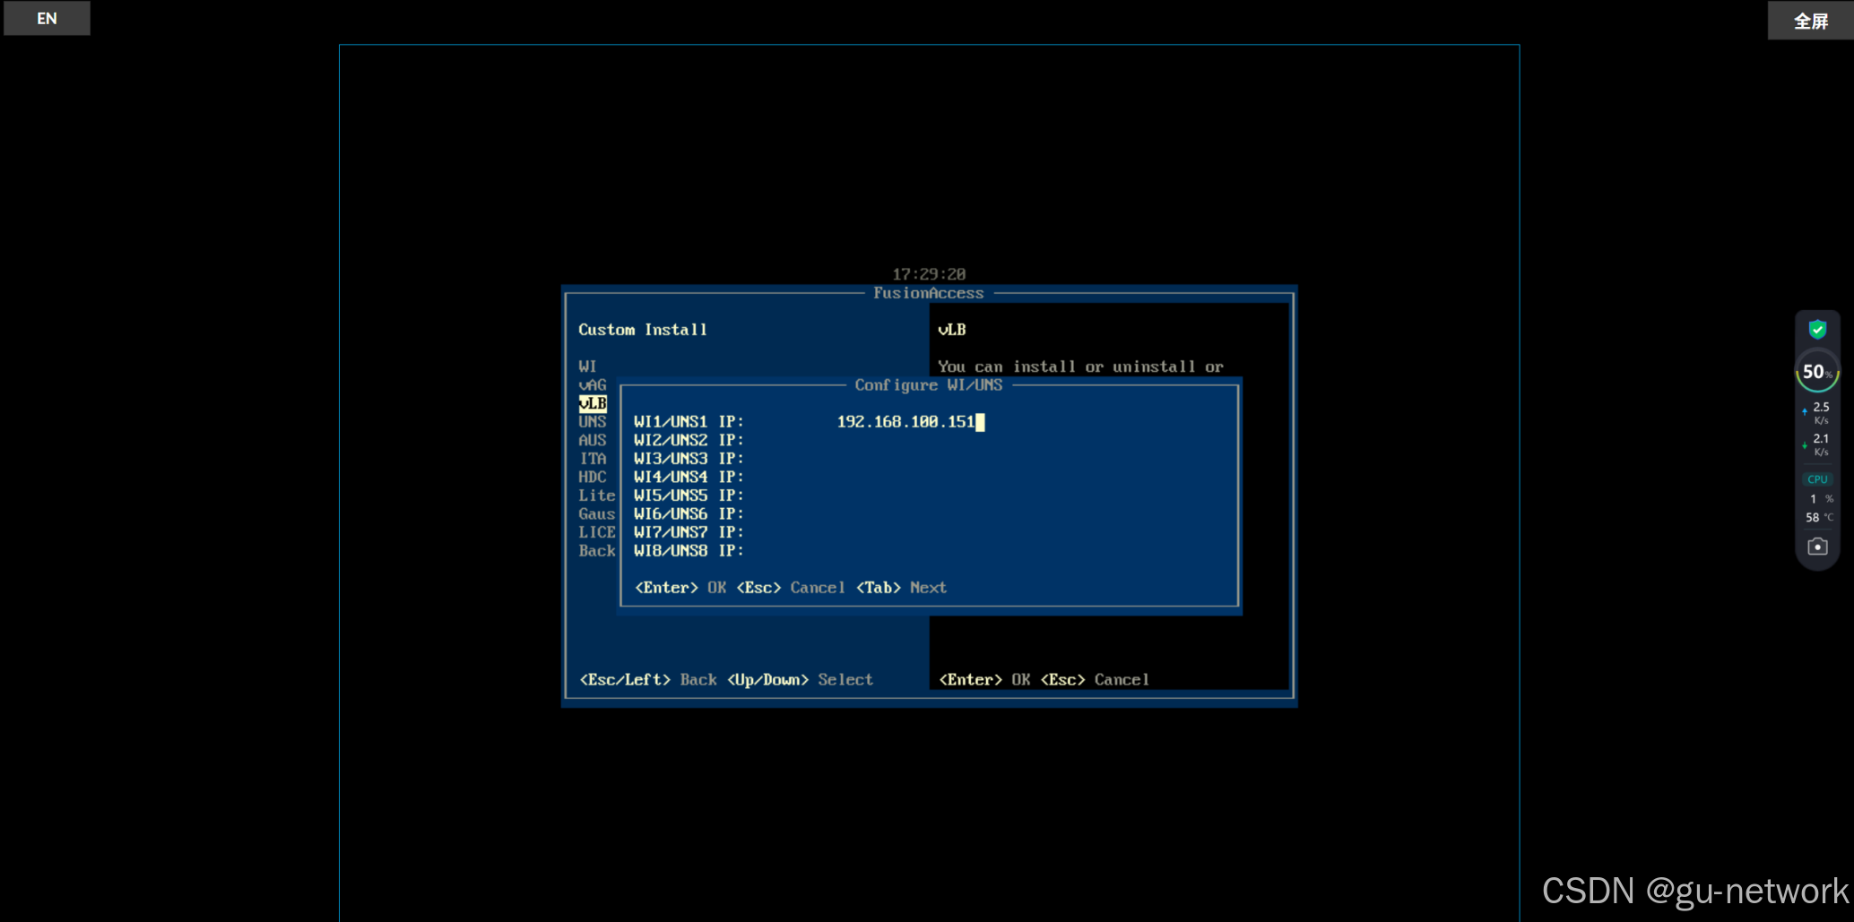This screenshot has width=1854, height=922.
Task: Click <Enter> OK in Configure WI/UNS dialog
Action: (x=680, y=588)
